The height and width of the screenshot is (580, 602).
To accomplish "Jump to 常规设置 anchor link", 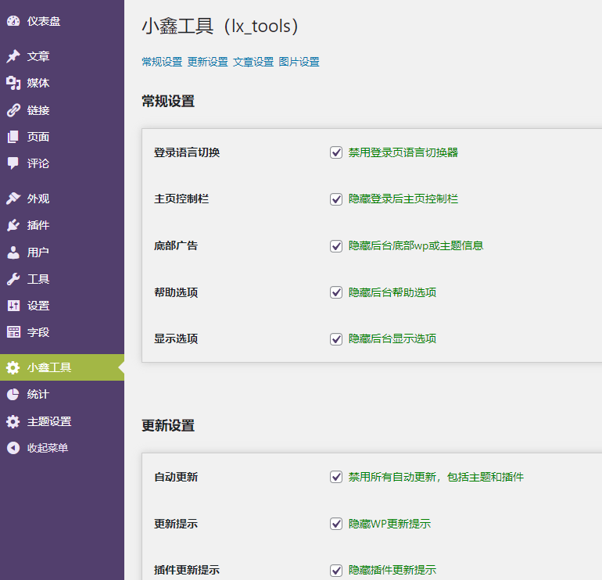I will point(162,62).
